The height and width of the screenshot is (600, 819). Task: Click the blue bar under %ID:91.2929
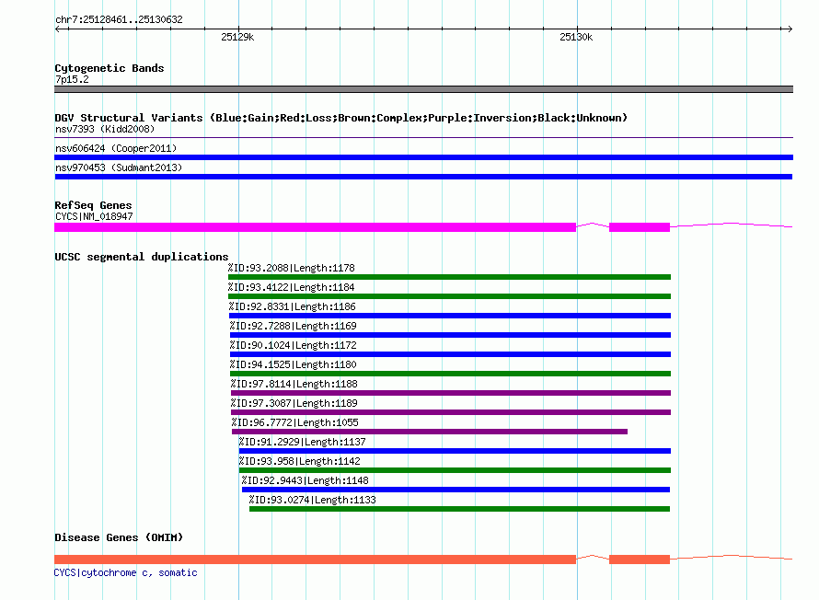pyautogui.click(x=455, y=451)
